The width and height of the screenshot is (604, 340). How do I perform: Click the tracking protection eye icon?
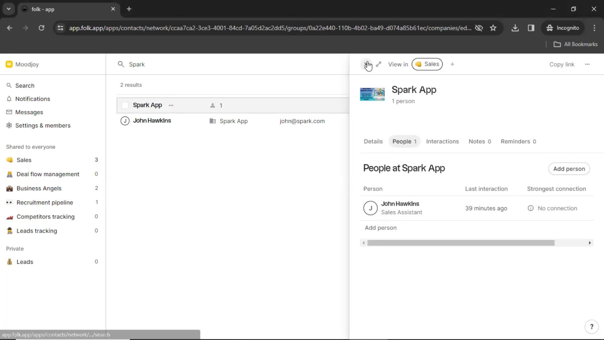[x=478, y=28]
